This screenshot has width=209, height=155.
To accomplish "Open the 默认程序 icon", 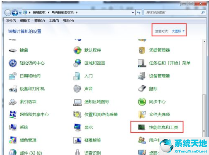I will (77, 50).
